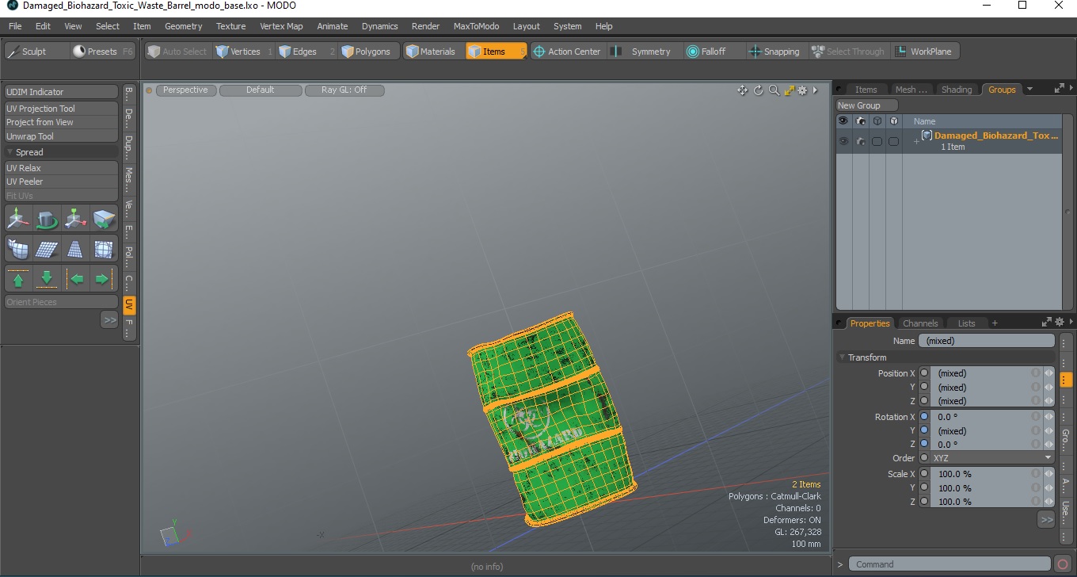Click the Project from View button
The image size is (1077, 577).
(62, 122)
